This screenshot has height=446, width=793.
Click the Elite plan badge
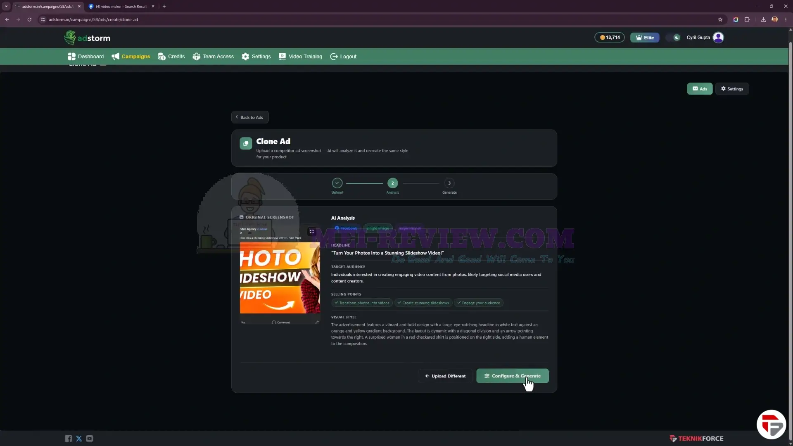click(x=645, y=38)
